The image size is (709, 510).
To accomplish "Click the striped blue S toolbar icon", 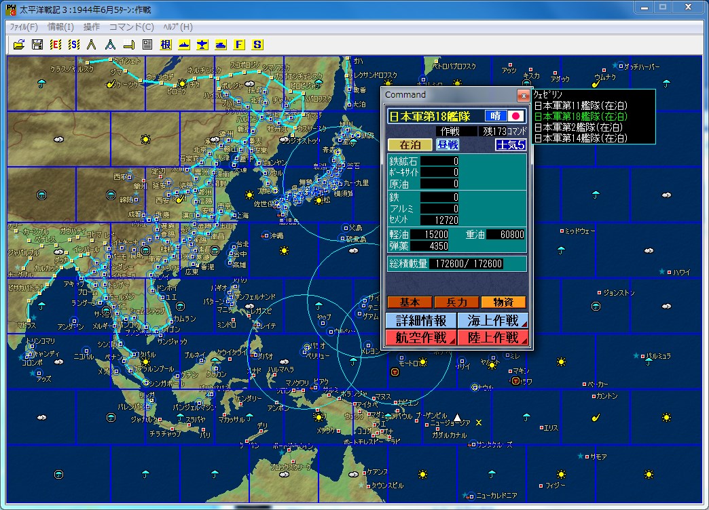I will click(74, 44).
